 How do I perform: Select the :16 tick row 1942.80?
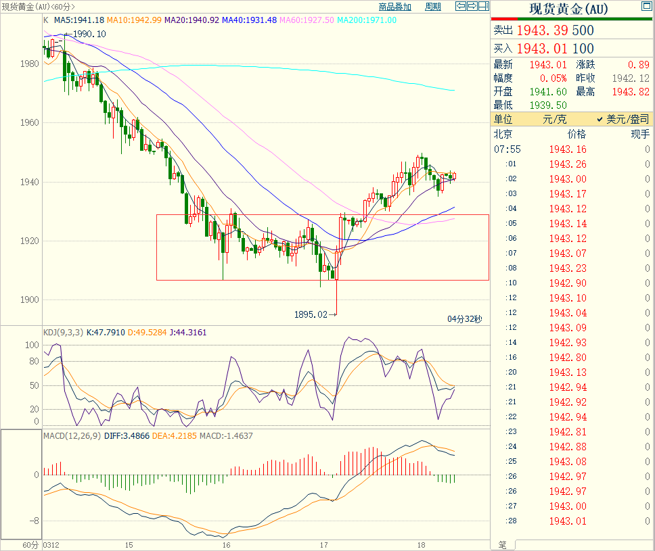coord(572,358)
